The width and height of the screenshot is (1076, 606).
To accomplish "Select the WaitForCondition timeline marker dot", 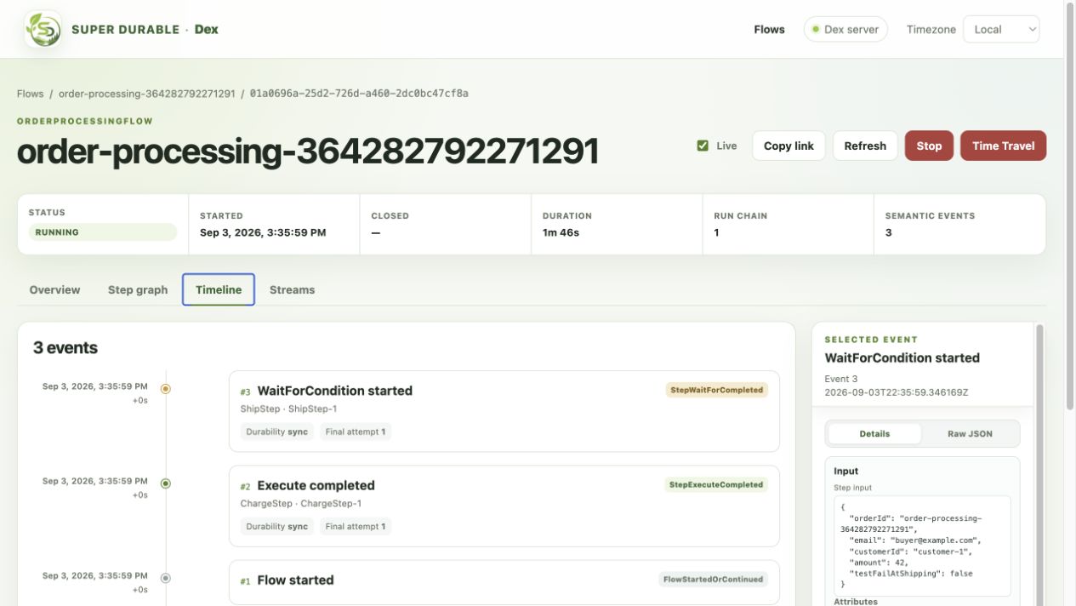I will pyautogui.click(x=166, y=389).
